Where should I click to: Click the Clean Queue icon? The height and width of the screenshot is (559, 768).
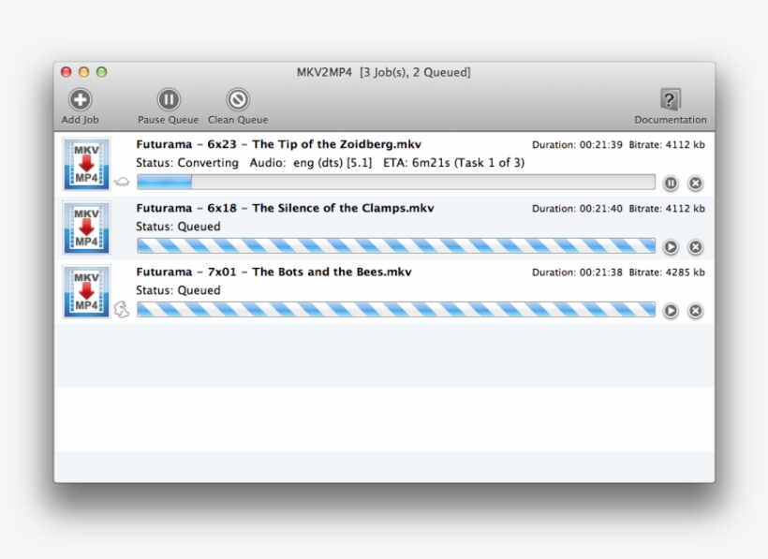(238, 99)
